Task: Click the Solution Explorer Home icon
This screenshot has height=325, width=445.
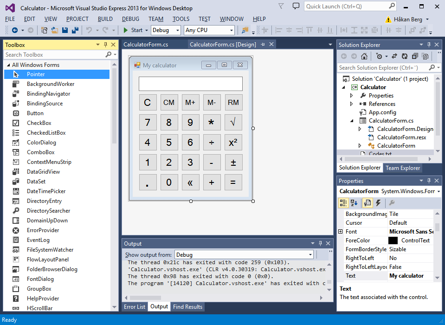Action: click(x=364, y=56)
